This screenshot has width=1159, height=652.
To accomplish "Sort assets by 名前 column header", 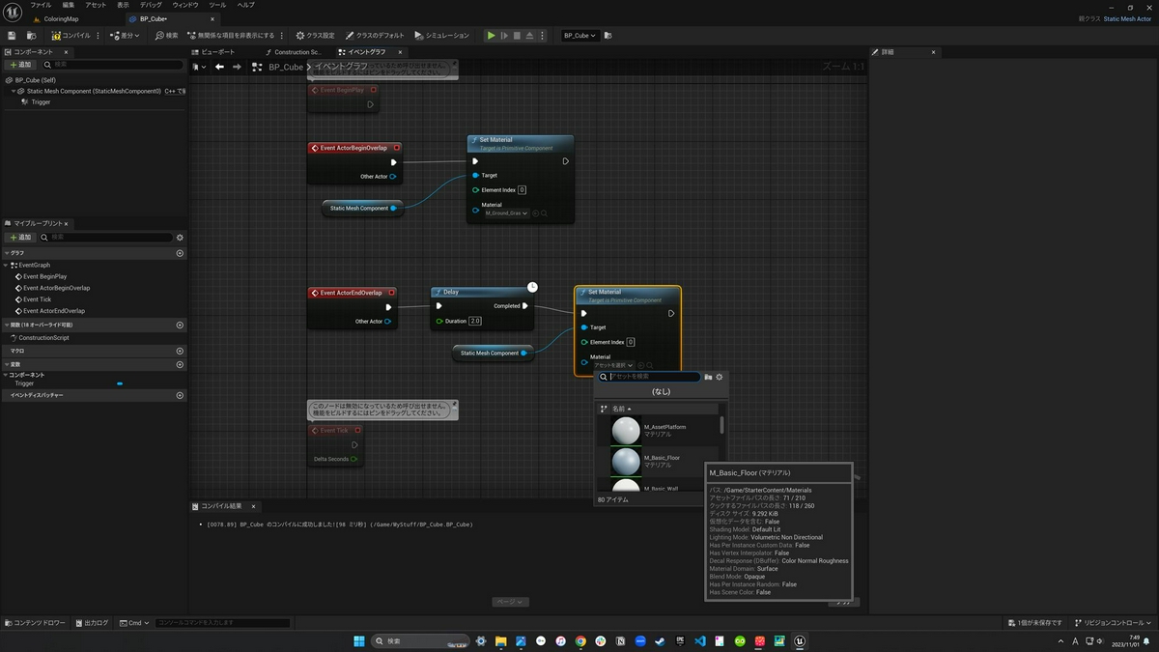I will coord(622,409).
